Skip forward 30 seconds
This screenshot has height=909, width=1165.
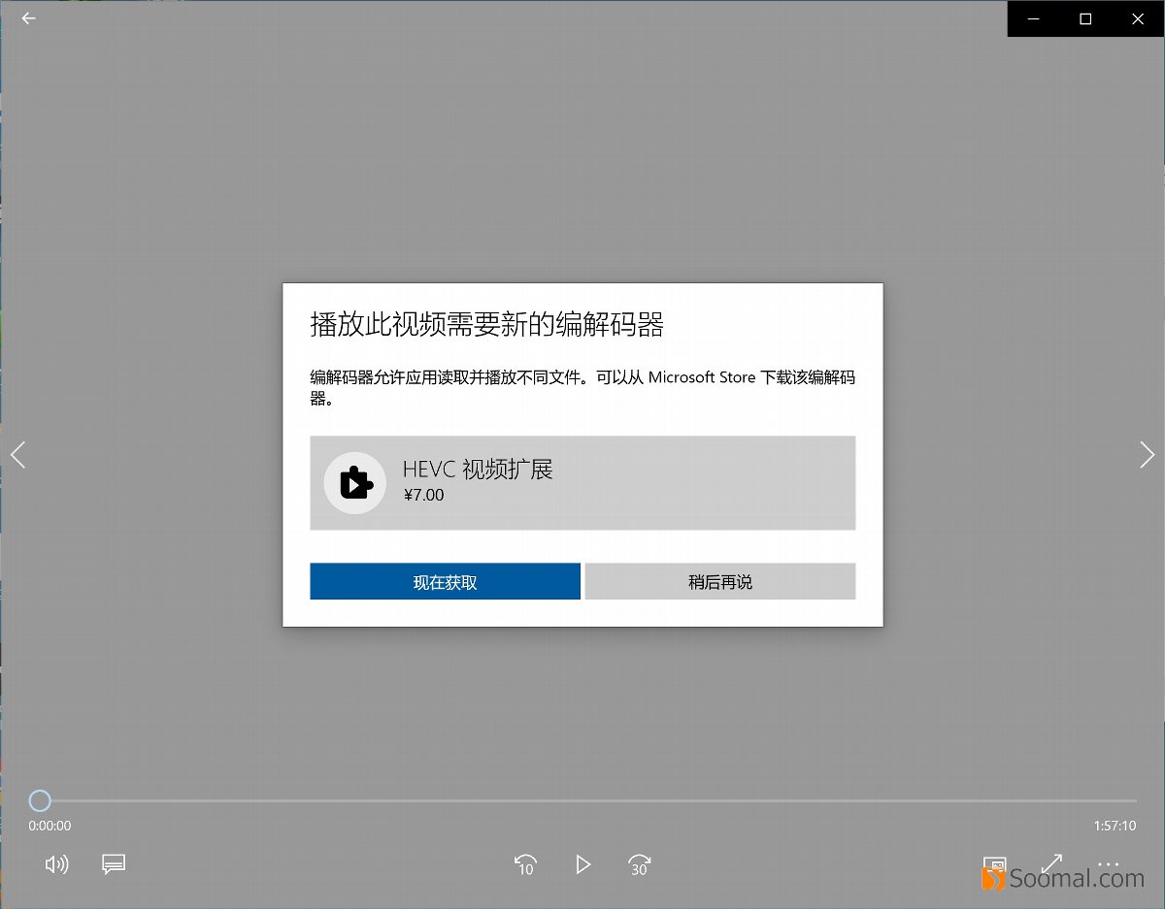[x=639, y=864]
